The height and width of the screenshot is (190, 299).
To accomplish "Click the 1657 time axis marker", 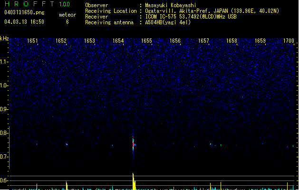I will [203, 41].
